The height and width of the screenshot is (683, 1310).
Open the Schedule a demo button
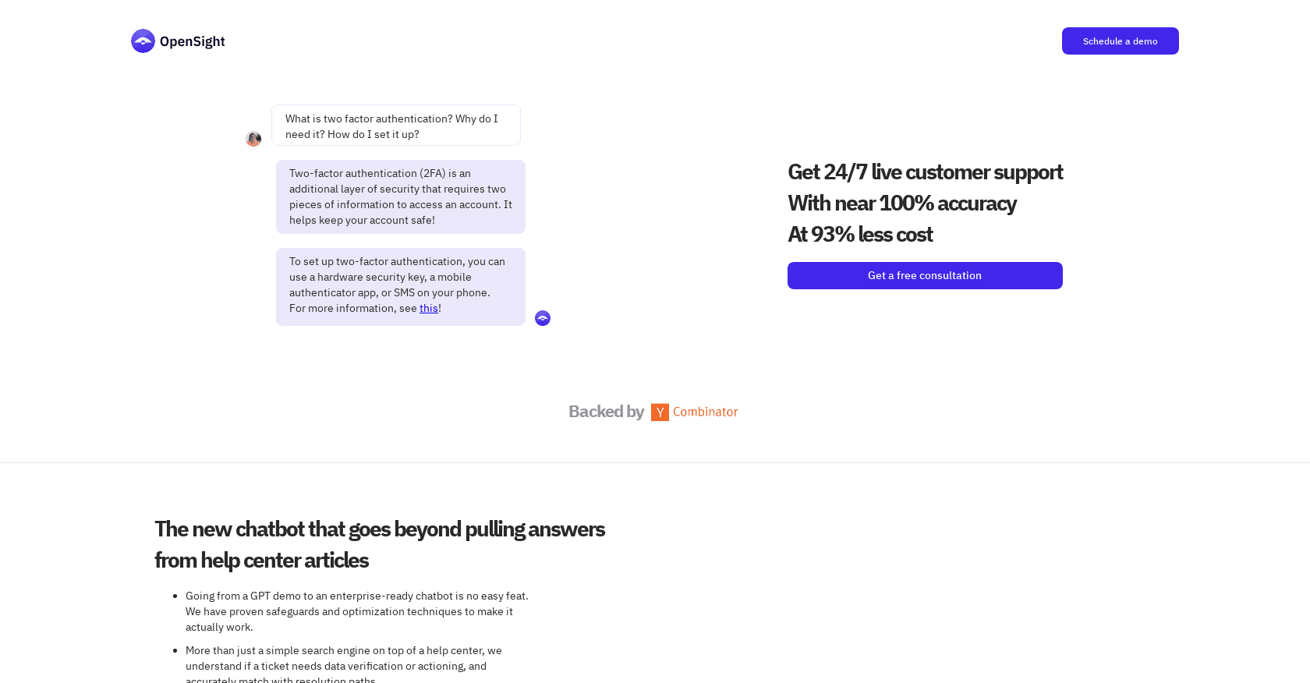[1120, 41]
